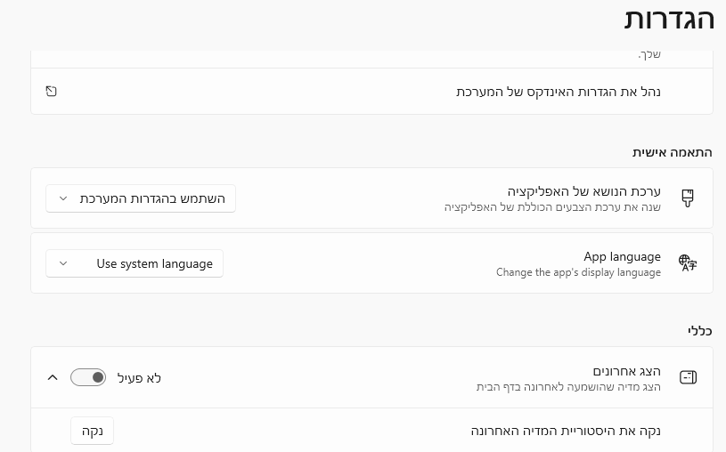Image resolution: width=726 pixels, height=452 pixels.
Task: Toggle the הצג אחרונים switch
Action: pos(88,377)
